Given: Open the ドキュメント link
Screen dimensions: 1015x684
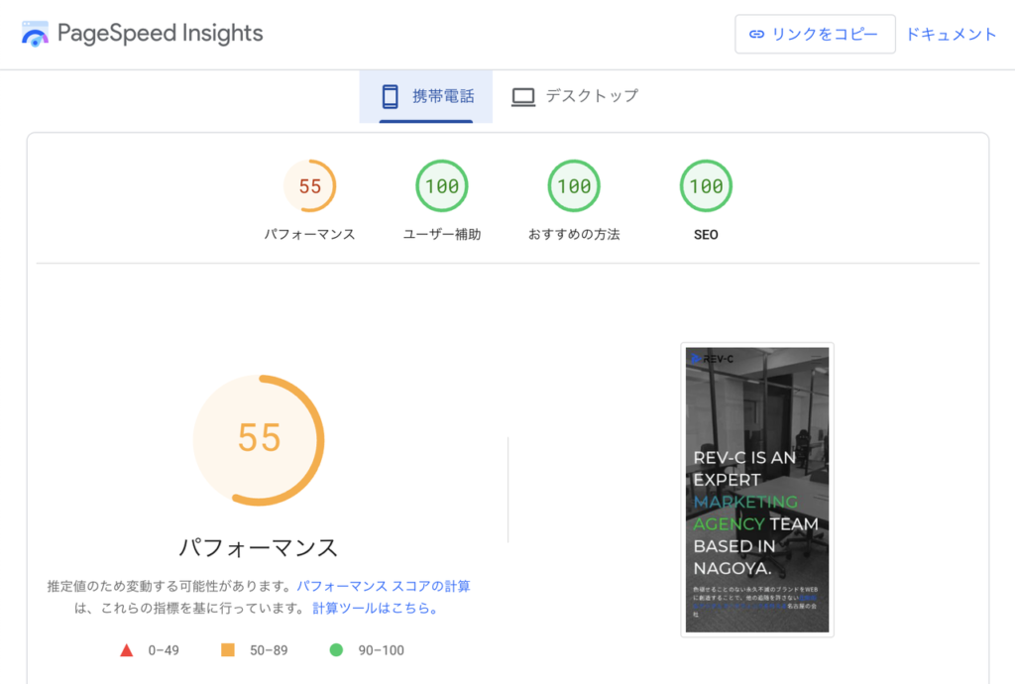Looking at the screenshot, I should click(951, 35).
